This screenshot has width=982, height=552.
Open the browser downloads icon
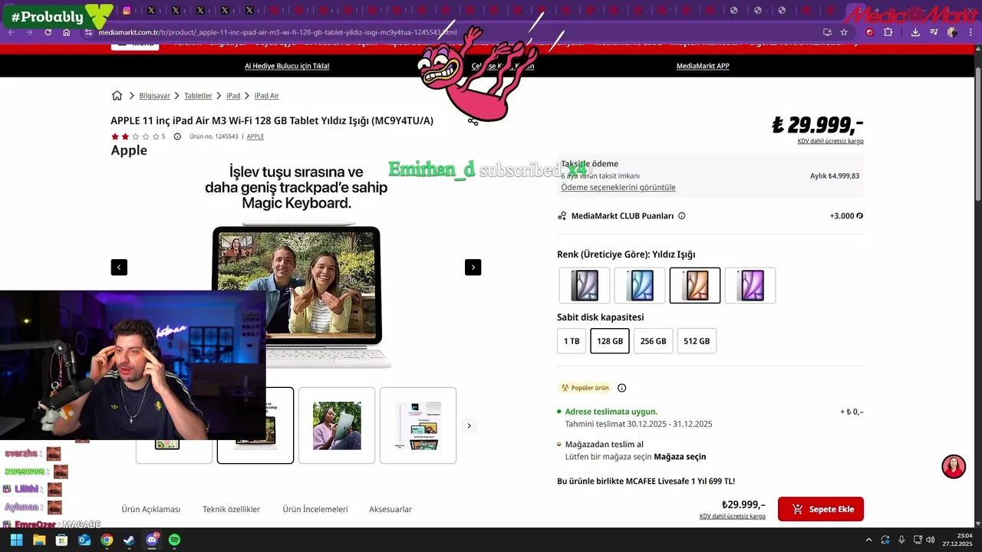point(915,32)
